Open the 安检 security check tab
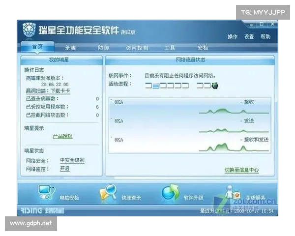Image resolution: width=295 pixels, height=236 pixels. pyautogui.click(x=203, y=48)
